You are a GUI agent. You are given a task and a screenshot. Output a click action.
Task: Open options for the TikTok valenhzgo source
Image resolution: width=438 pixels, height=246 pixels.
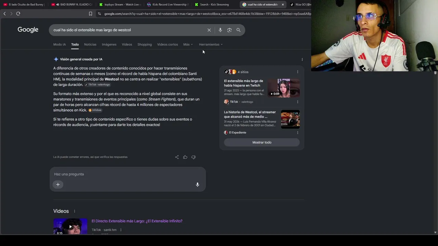(x=298, y=102)
